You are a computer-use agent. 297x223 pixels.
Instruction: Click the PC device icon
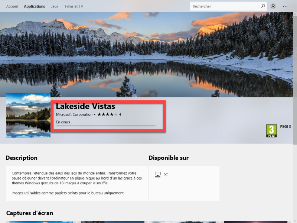click(x=157, y=174)
